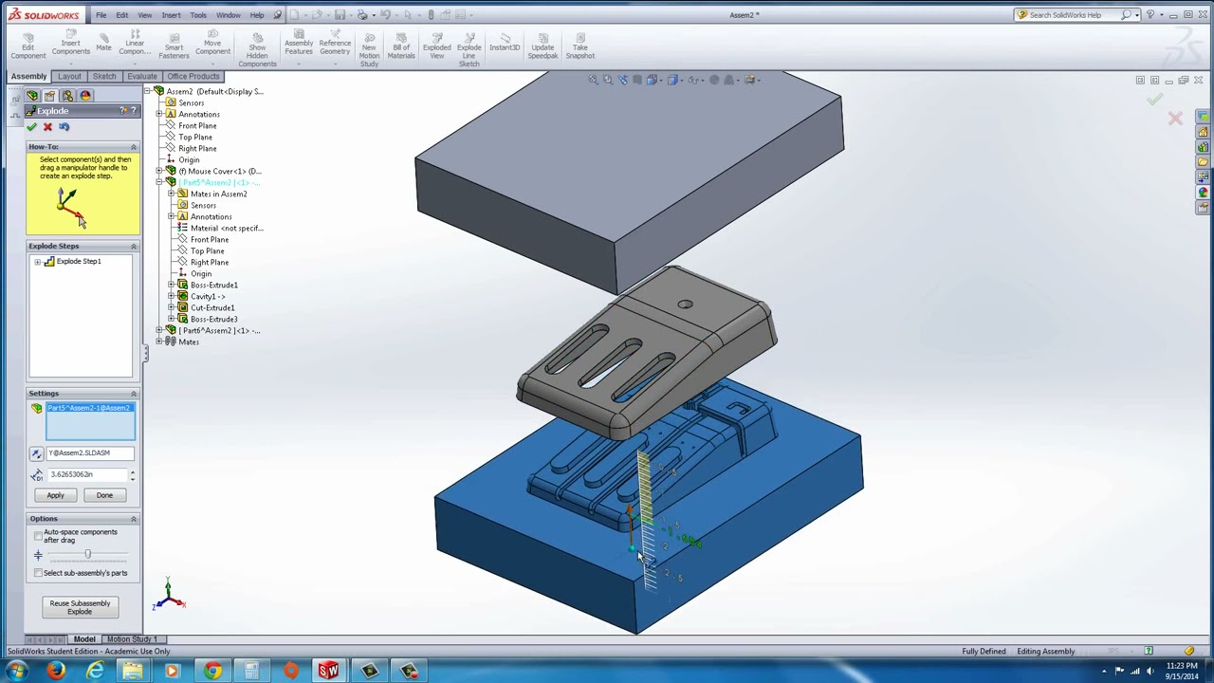Select the Mate tool

point(103,43)
